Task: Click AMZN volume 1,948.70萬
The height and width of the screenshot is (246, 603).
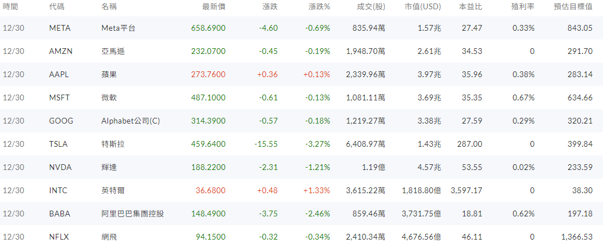Action: pos(366,51)
